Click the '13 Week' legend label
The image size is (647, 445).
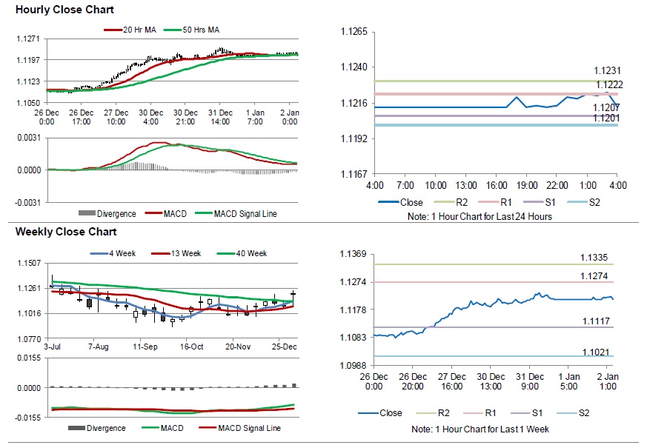186,254
